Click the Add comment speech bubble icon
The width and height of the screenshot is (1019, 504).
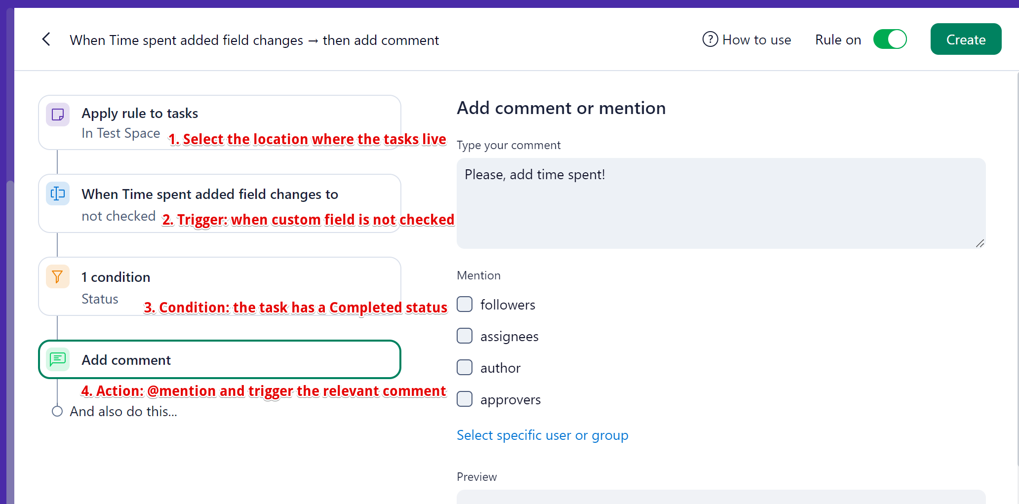coord(58,359)
